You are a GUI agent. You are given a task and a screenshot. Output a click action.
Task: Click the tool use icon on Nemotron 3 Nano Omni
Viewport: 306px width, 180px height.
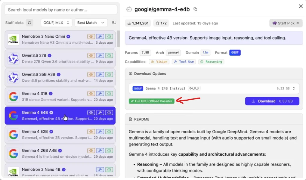(100, 36)
